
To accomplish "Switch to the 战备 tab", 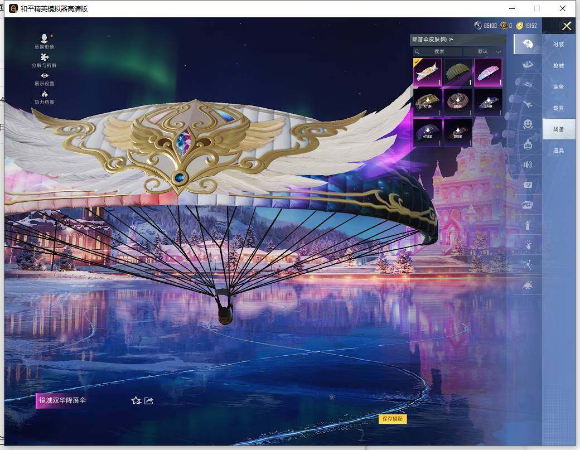I will pyautogui.click(x=559, y=129).
